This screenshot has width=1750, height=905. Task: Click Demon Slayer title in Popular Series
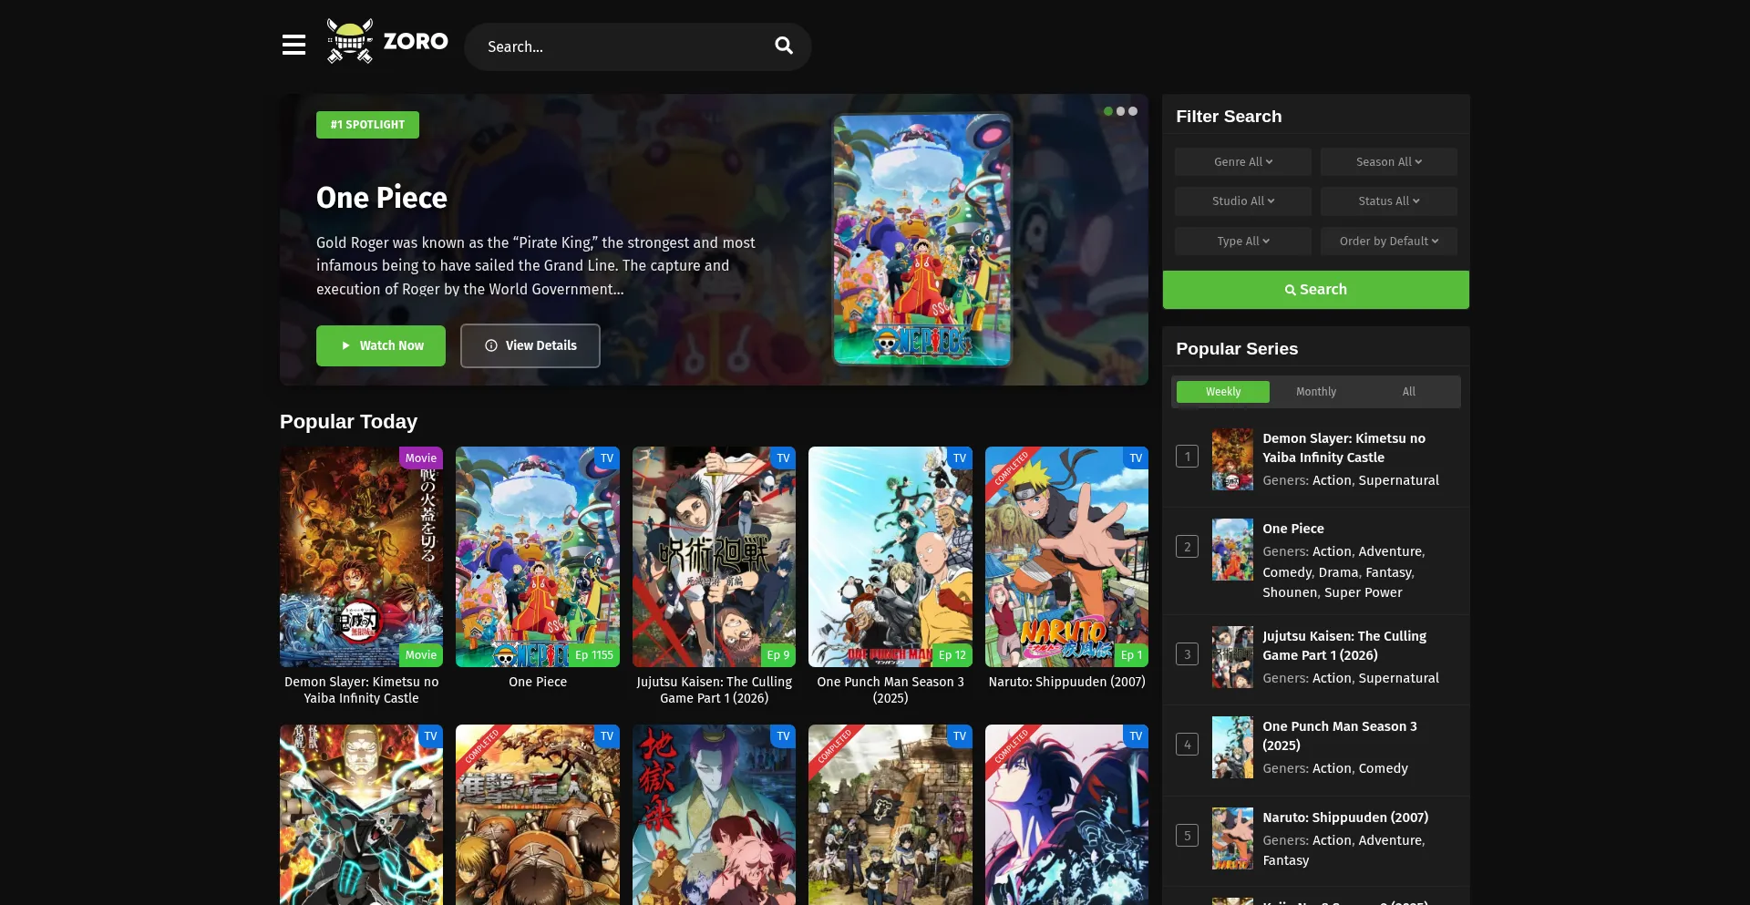1344,448
